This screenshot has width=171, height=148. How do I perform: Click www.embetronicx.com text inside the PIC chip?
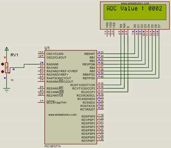coord(62,115)
